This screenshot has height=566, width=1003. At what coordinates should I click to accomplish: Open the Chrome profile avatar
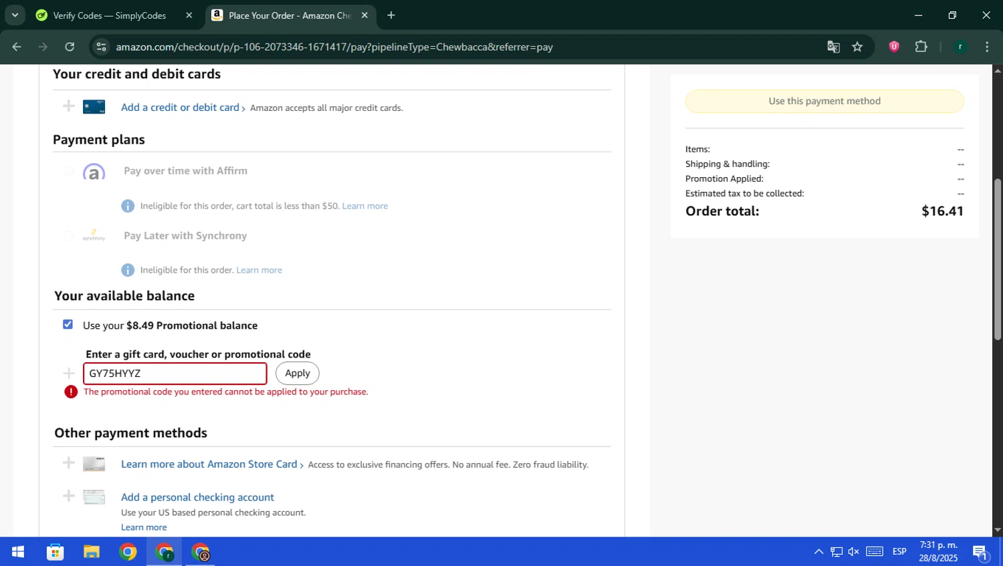[x=960, y=47]
